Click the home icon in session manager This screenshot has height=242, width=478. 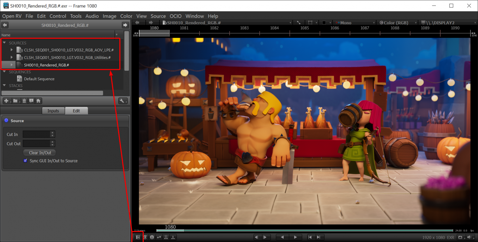pos(38,101)
